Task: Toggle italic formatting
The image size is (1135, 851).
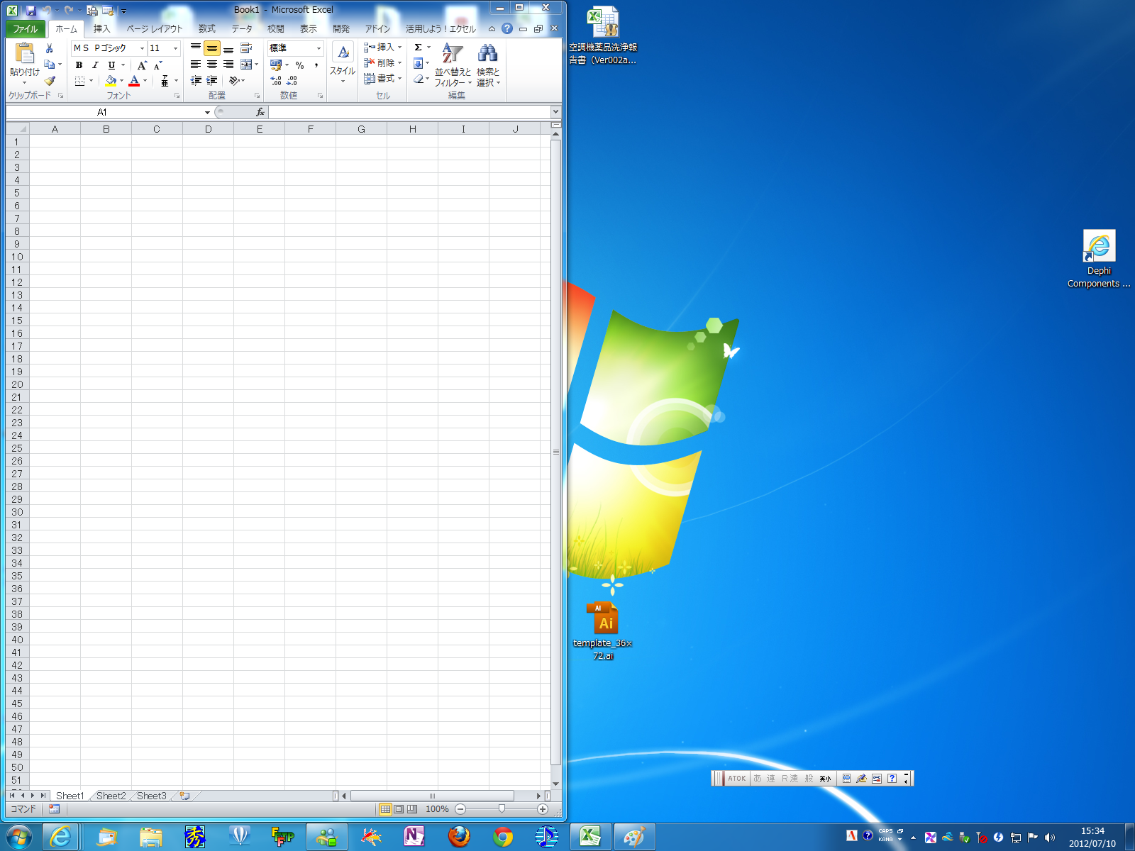Action: point(95,65)
